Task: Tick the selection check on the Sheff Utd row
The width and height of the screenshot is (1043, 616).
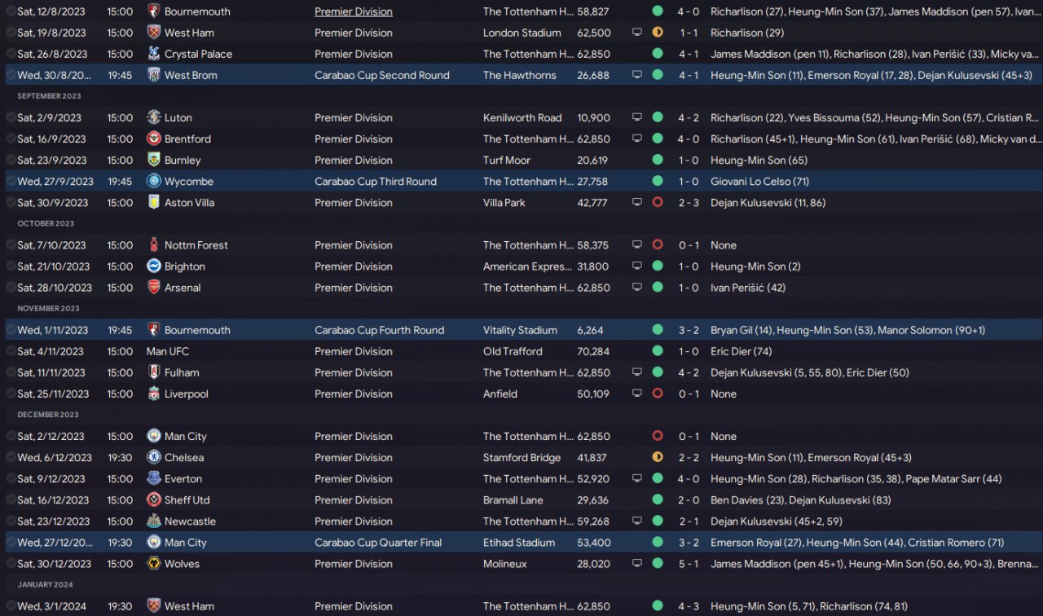Action: click(10, 499)
